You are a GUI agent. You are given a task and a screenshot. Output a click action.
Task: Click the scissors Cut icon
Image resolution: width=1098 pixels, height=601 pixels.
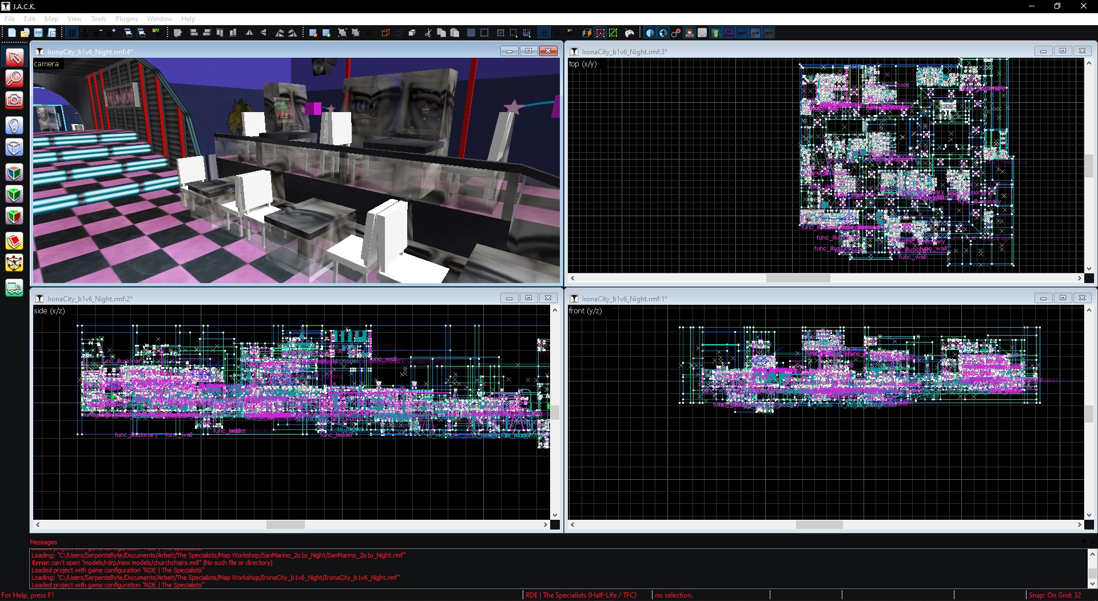coord(428,33)
